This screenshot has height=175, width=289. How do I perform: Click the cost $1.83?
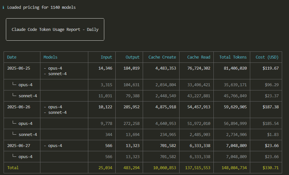pyautogui.click(x=273, y=135)
